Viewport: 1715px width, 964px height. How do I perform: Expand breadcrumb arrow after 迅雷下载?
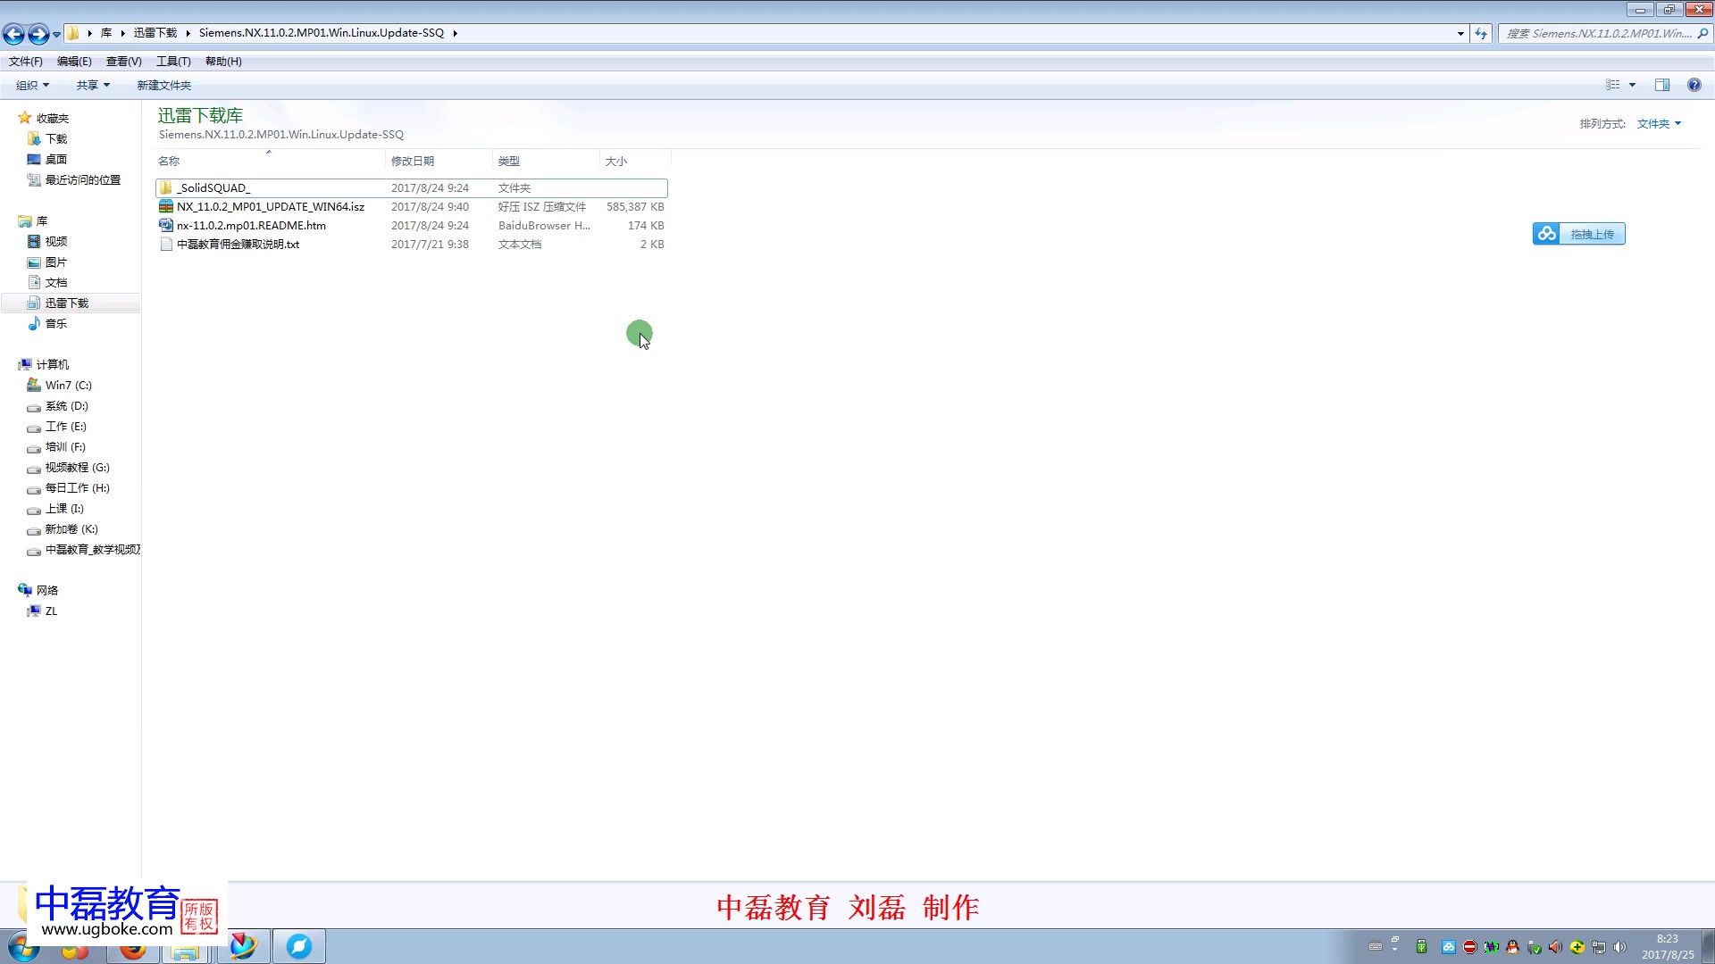[188, 33]
